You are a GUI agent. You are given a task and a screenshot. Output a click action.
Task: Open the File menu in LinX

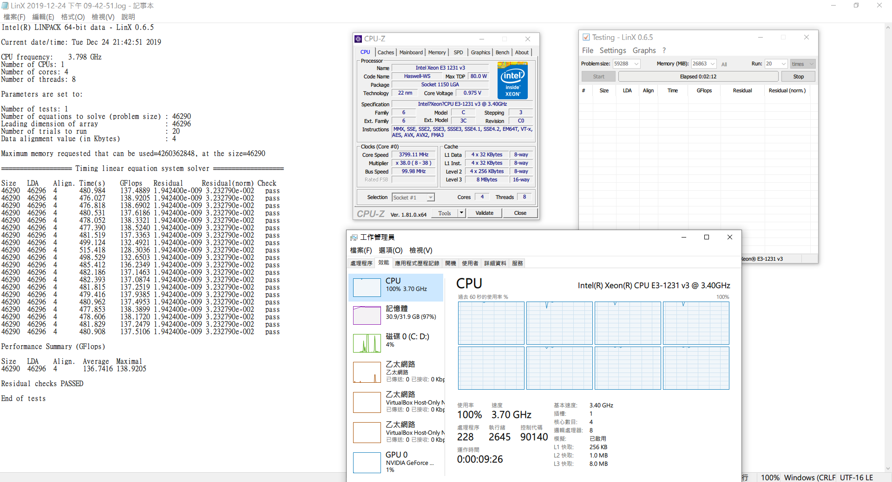(x=588, y=50)
